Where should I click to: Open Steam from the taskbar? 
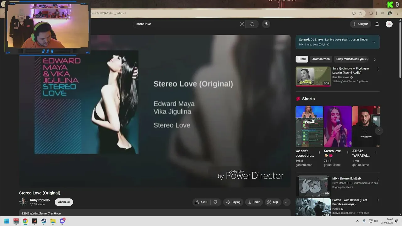click(44, 221)
